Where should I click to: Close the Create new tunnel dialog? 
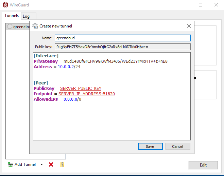pyautogui.click(x=189, y=26)
